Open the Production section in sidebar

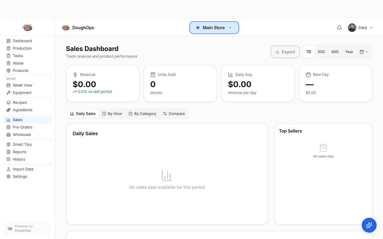[x=22, y=48]
